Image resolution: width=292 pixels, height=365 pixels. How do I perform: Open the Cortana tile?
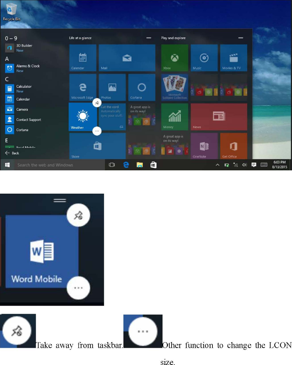pyautogui.click(x=142, y=87)
